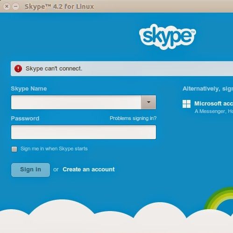Focus the Password input field
The width and height of the screenshot is (233, 233).
pos(84,132)
